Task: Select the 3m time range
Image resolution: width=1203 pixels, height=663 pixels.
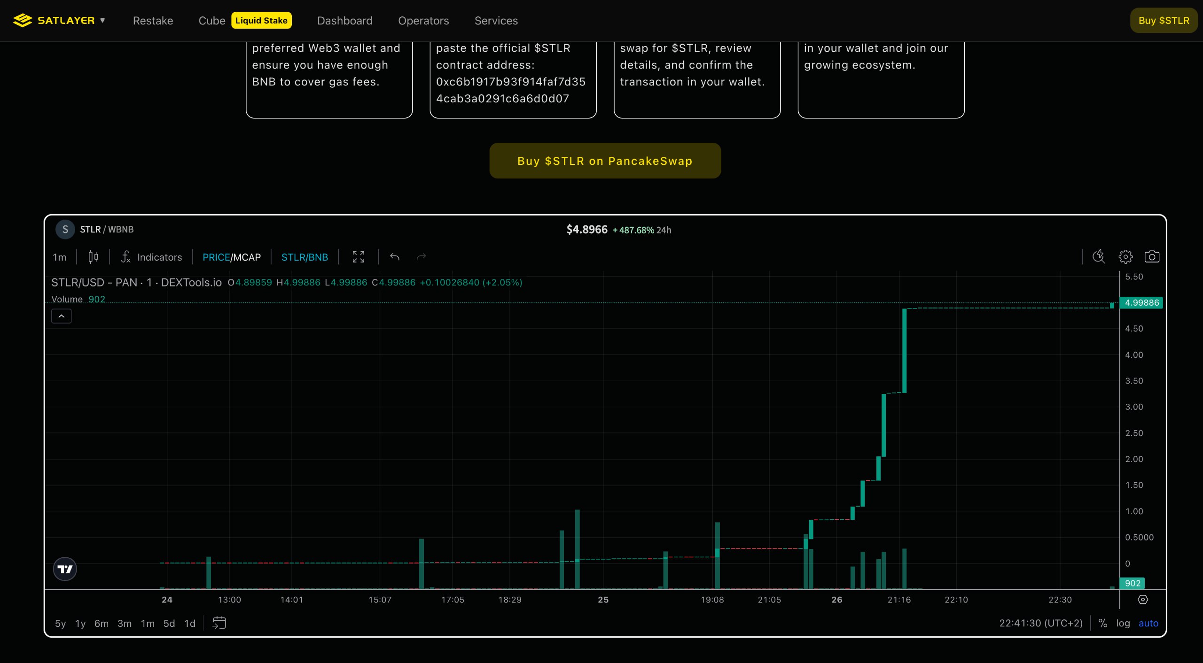Action: 124,624
